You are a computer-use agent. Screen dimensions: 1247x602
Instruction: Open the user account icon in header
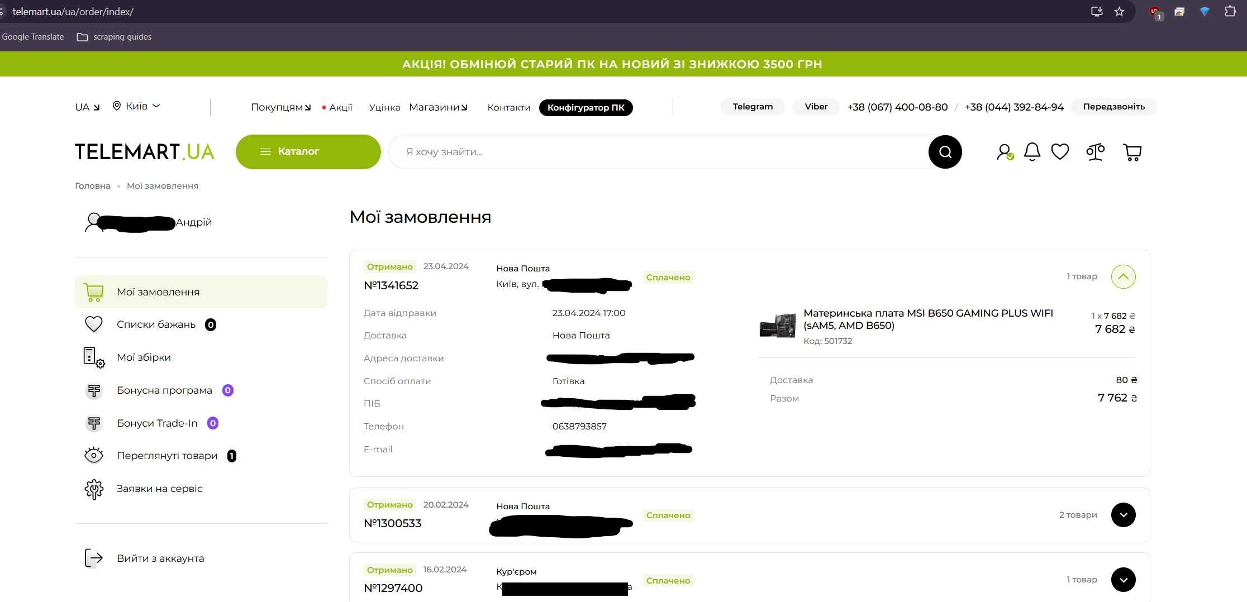click(x=1005, y=152)
